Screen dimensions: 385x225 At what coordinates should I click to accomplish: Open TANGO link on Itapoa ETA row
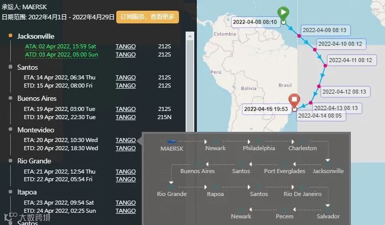tap(125, 203)
